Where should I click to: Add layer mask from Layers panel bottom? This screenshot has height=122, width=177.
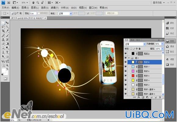[143, 97]
